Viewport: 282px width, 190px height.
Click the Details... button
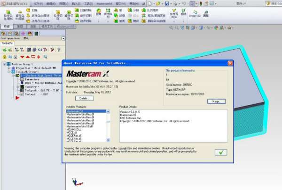84,98
